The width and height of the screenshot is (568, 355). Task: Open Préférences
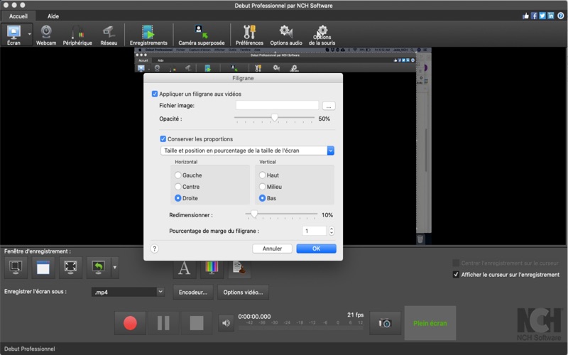(249, 35)
